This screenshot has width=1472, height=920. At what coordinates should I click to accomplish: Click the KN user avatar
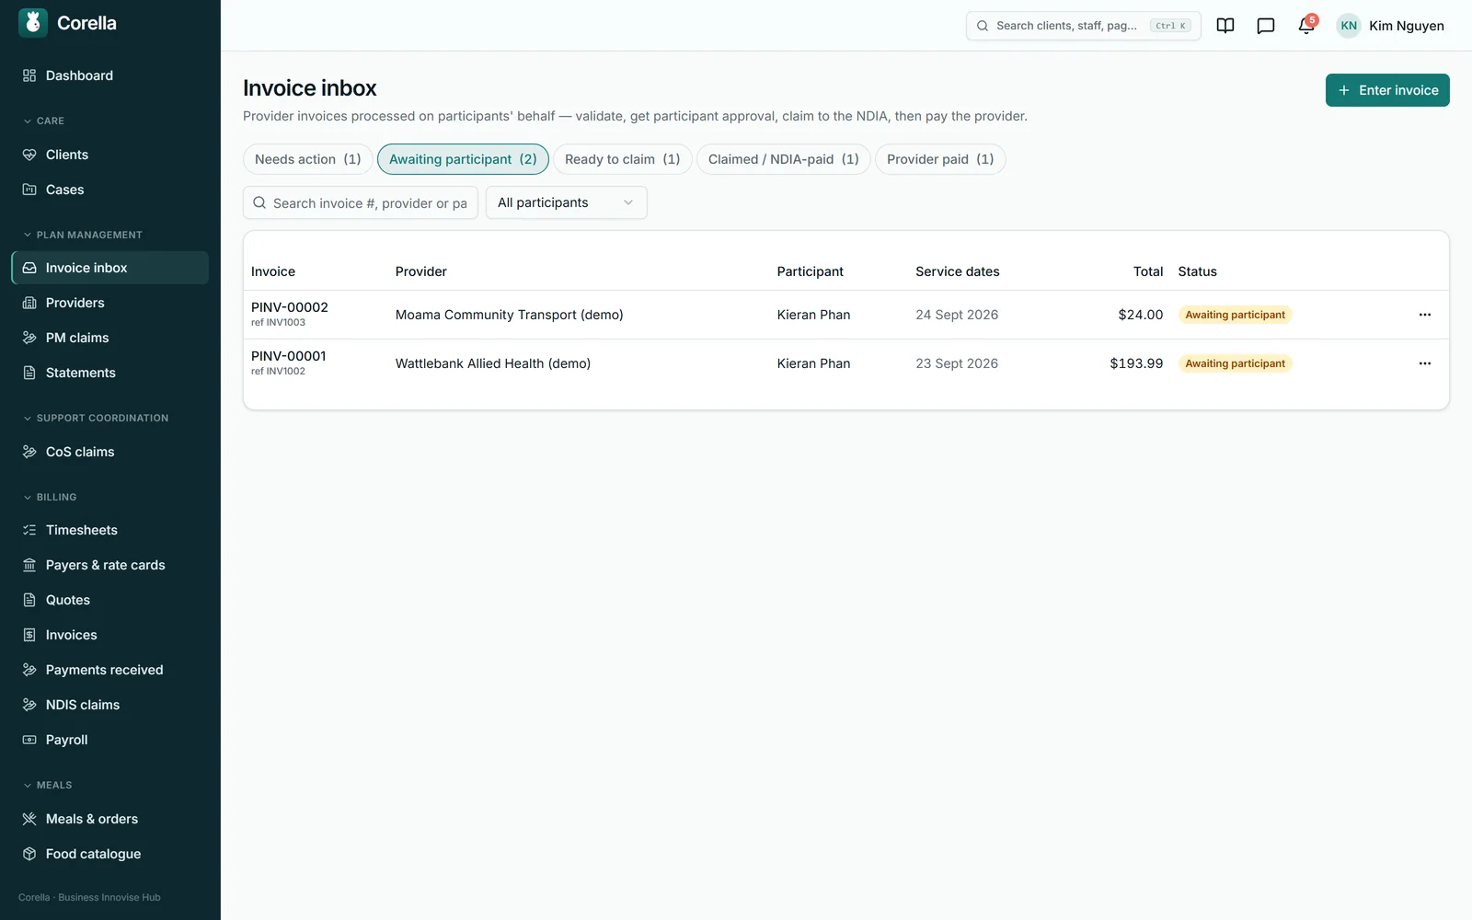point(1349,26)
